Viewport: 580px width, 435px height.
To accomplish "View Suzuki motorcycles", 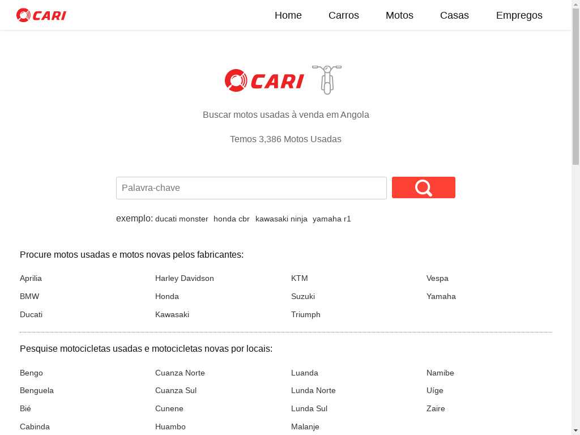I will coord(303,296).
